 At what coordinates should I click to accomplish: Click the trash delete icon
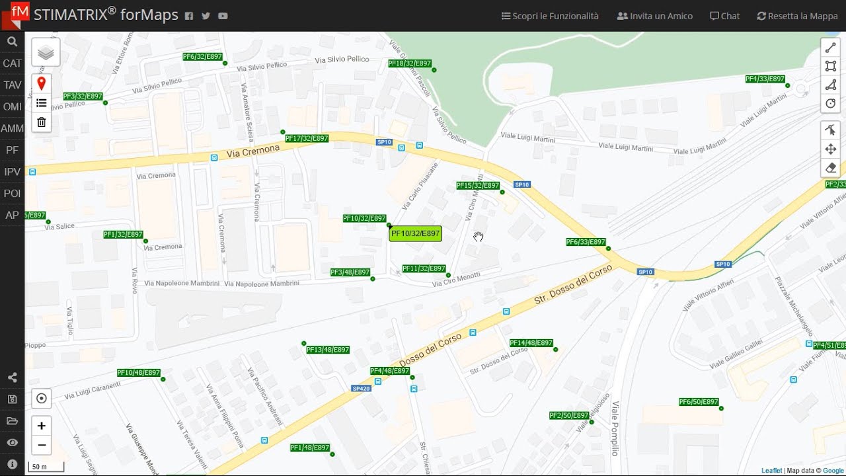click(x=41, y=122)
